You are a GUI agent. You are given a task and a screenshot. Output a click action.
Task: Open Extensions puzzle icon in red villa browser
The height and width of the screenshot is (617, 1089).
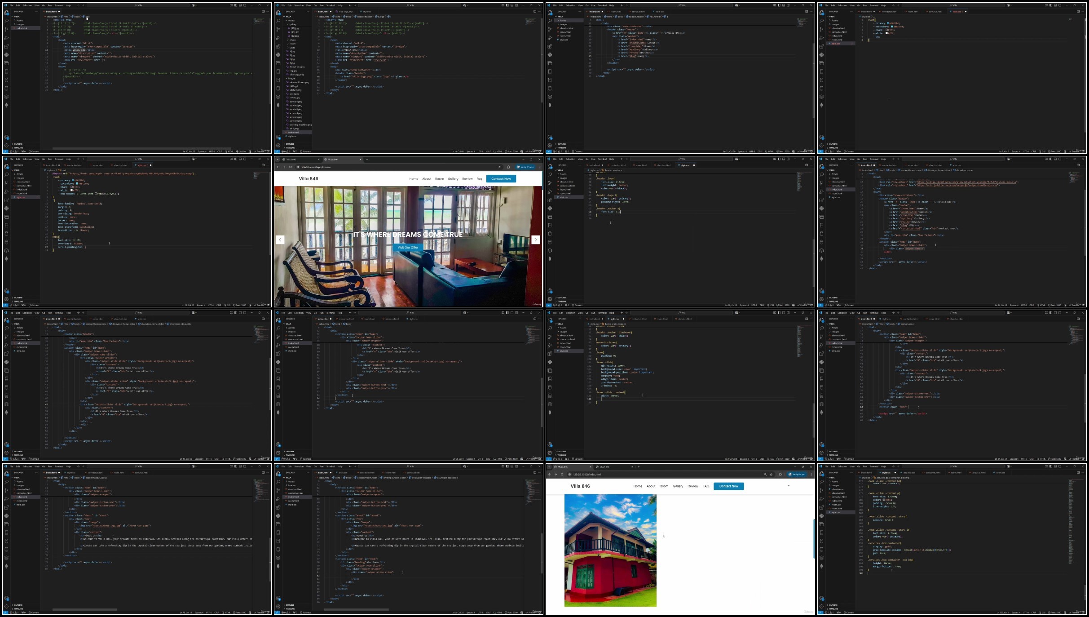(780, 474)
